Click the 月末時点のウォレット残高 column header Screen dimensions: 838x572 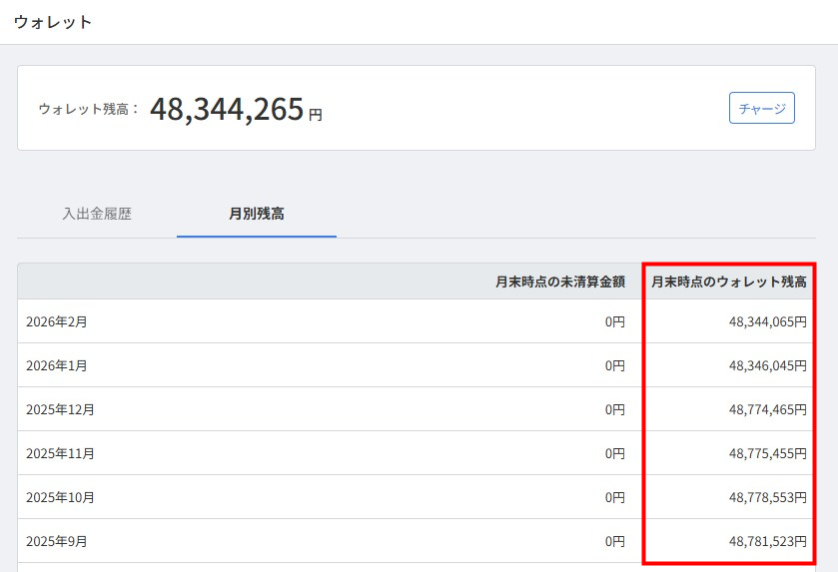728,282
